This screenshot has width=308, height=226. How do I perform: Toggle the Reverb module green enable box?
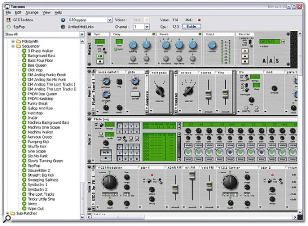tap(200, 34)
